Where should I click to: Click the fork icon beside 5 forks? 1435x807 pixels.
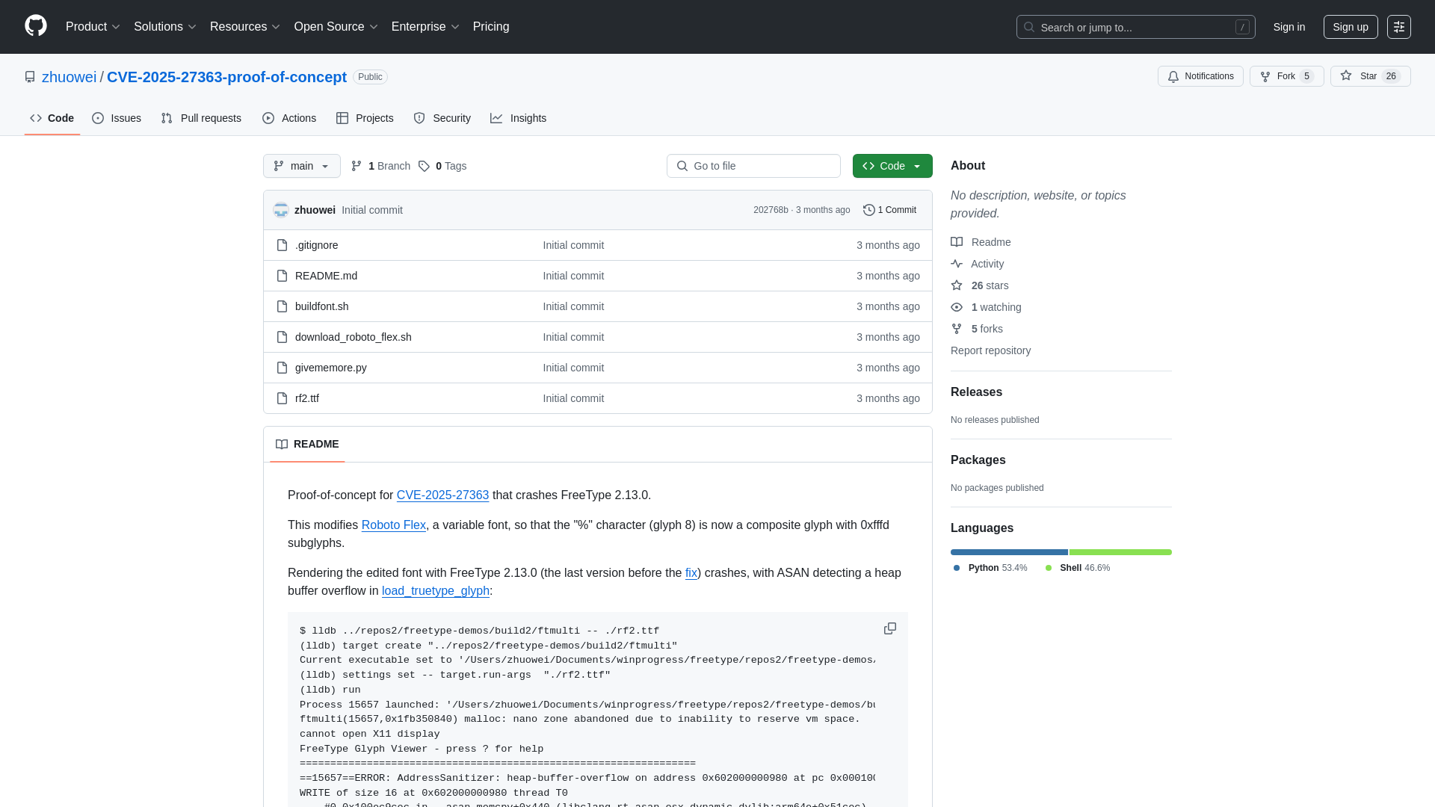pyautogui.click(x=957, y=329)
